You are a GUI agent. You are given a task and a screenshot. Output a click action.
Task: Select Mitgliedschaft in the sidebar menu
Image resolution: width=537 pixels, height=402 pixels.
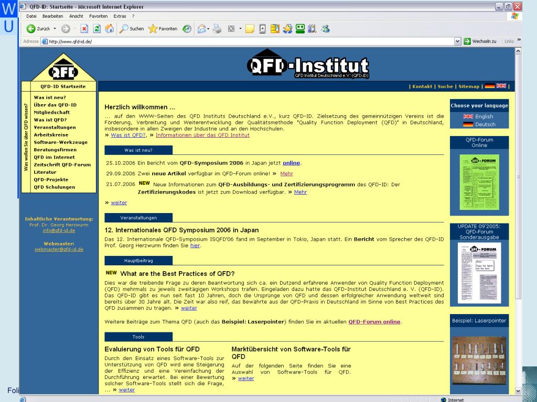click(x=52, y=113)
